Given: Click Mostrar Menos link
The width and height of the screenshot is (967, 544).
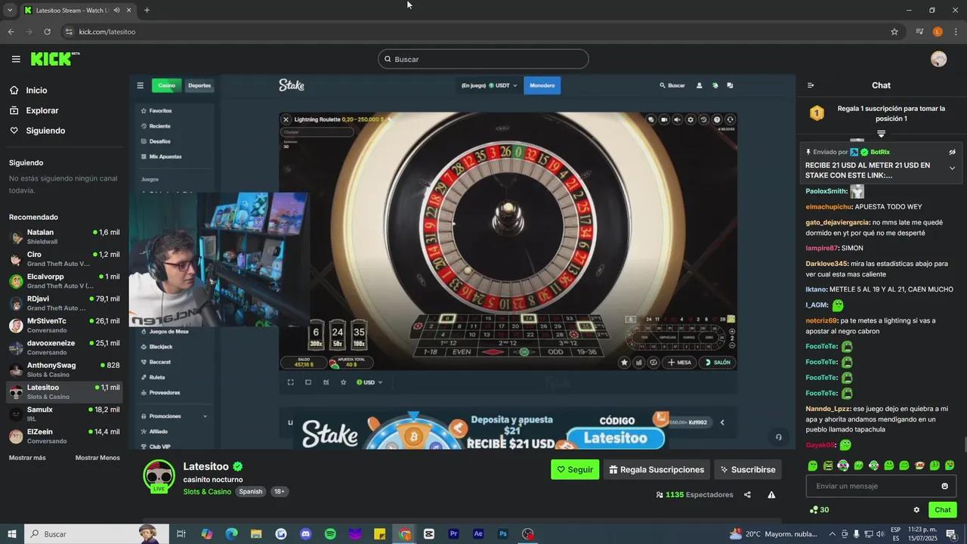Looking at the screenshot, I should [x=97, y=458].
